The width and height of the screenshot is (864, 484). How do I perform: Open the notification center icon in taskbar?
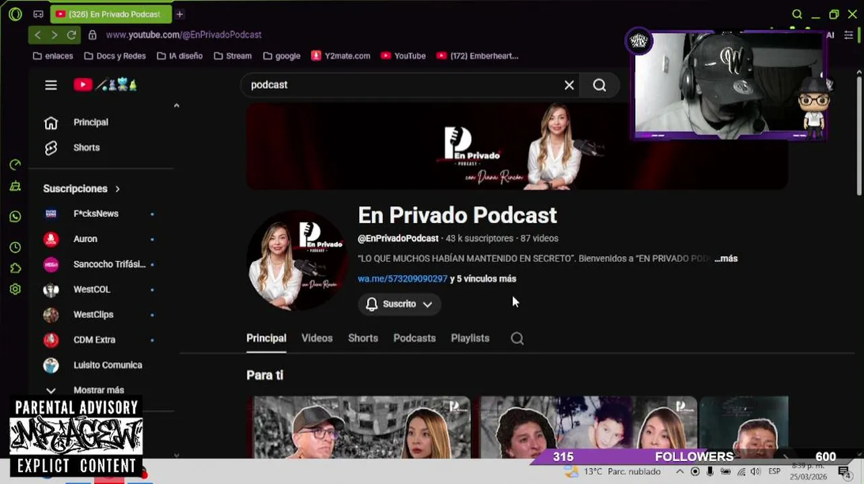point(844,472)
